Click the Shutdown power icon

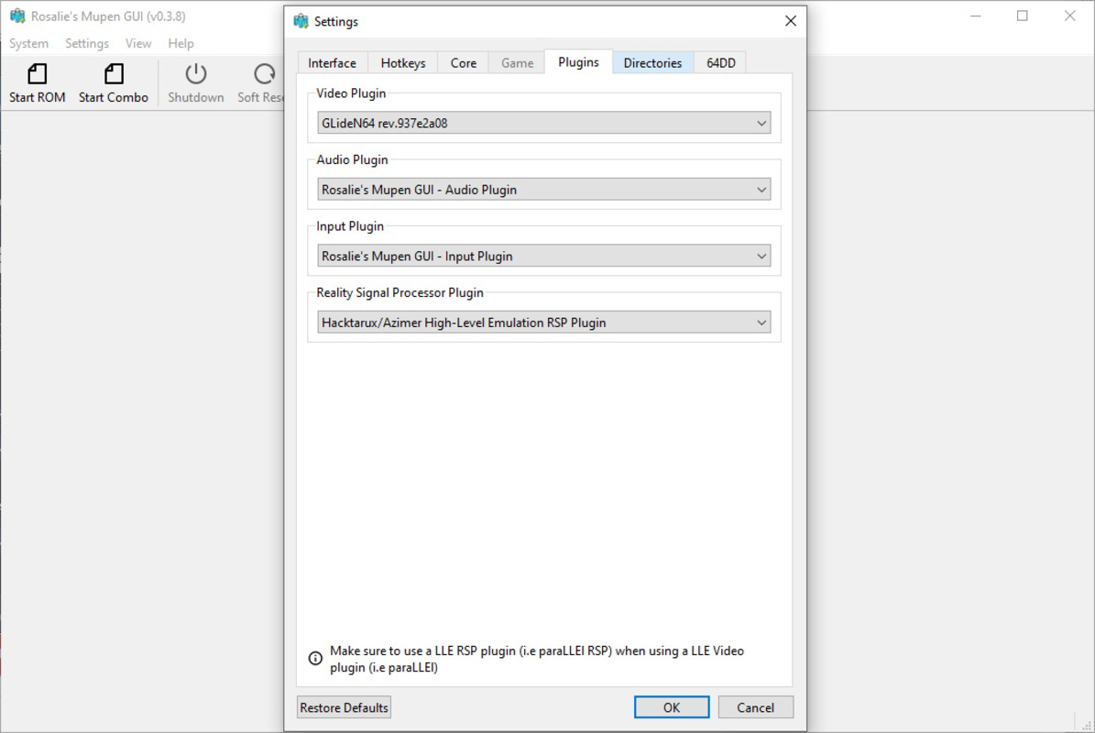[x=195, y=74]
